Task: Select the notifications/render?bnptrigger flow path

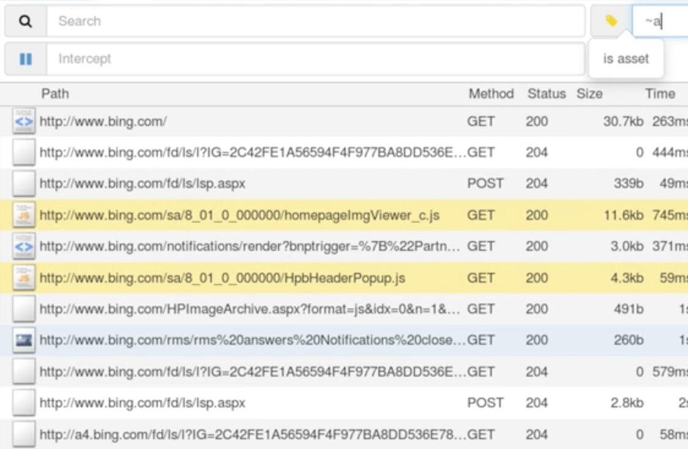Action: [x=250, y=247]
